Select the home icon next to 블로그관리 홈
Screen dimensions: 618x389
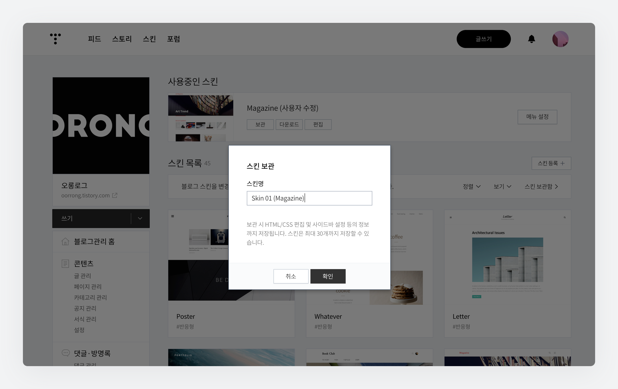65,241
